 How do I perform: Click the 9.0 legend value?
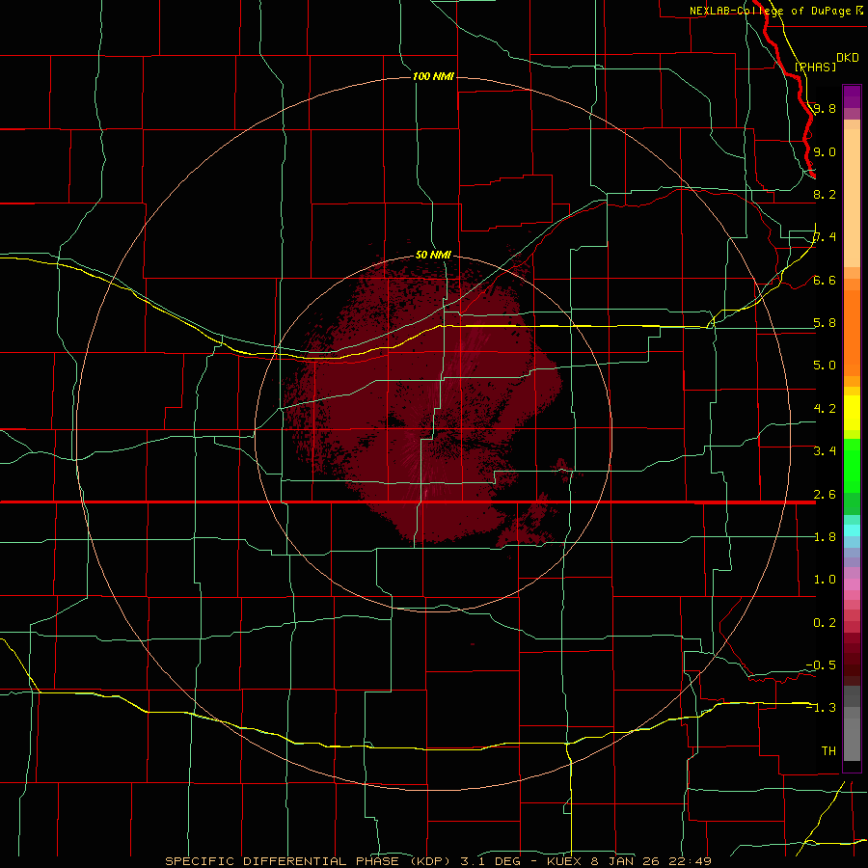click(825, 151)
